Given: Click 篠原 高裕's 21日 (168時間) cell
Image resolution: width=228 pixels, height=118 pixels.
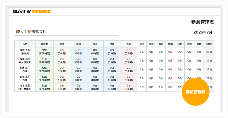Looking at the screenshot, I should click(x=44, y=61).
